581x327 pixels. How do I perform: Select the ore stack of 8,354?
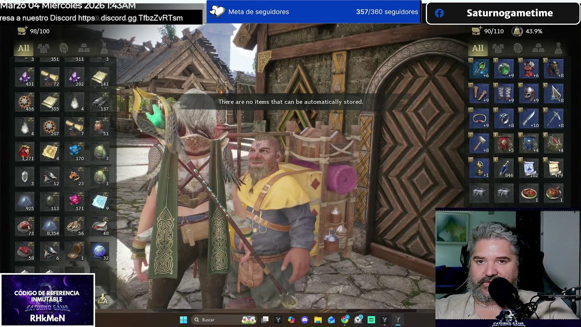coord(50,226)
